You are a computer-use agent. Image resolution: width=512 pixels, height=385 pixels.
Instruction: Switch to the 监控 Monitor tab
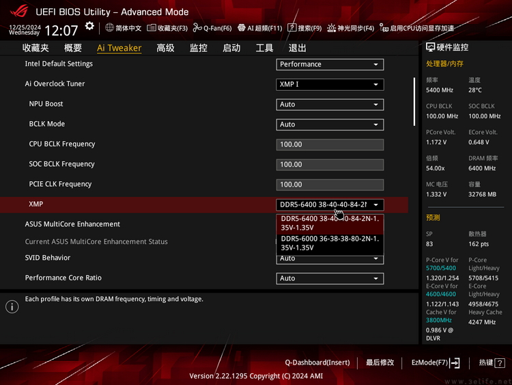tap(199, 48)
